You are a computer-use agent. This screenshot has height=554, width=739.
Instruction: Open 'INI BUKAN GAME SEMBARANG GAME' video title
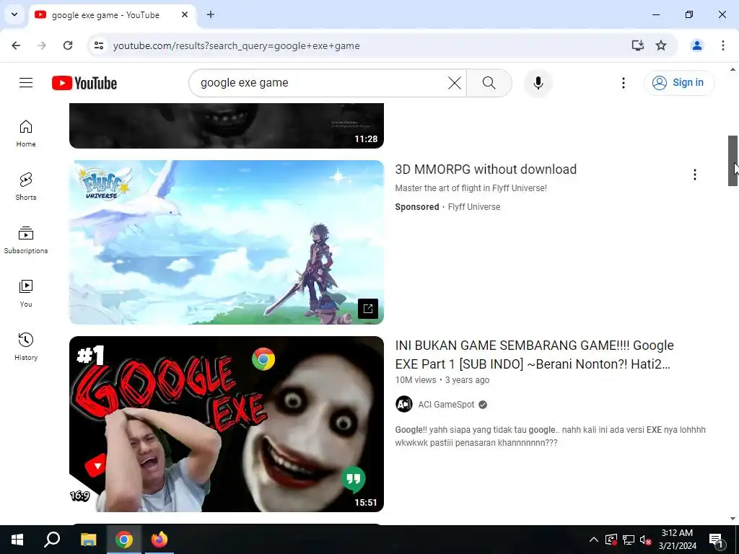tap(535, 355)
